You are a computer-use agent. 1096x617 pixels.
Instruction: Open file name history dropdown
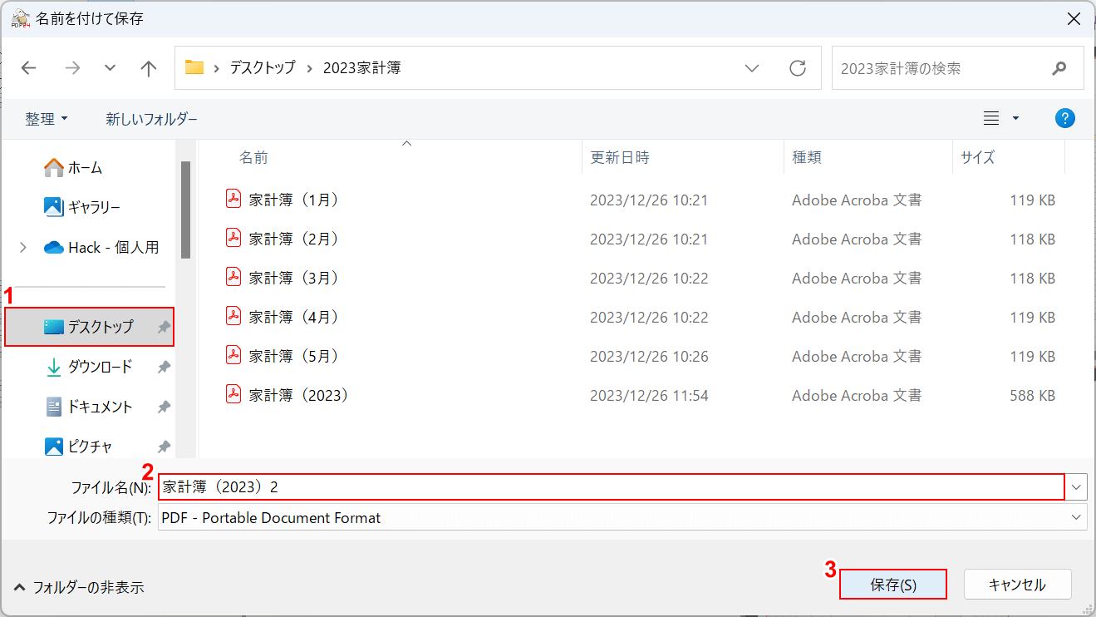(1078, 486)
